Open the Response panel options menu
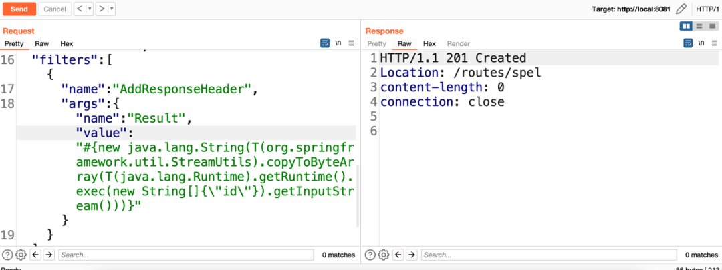The height and width of the screenshot is (270, 722). (714, 43)
